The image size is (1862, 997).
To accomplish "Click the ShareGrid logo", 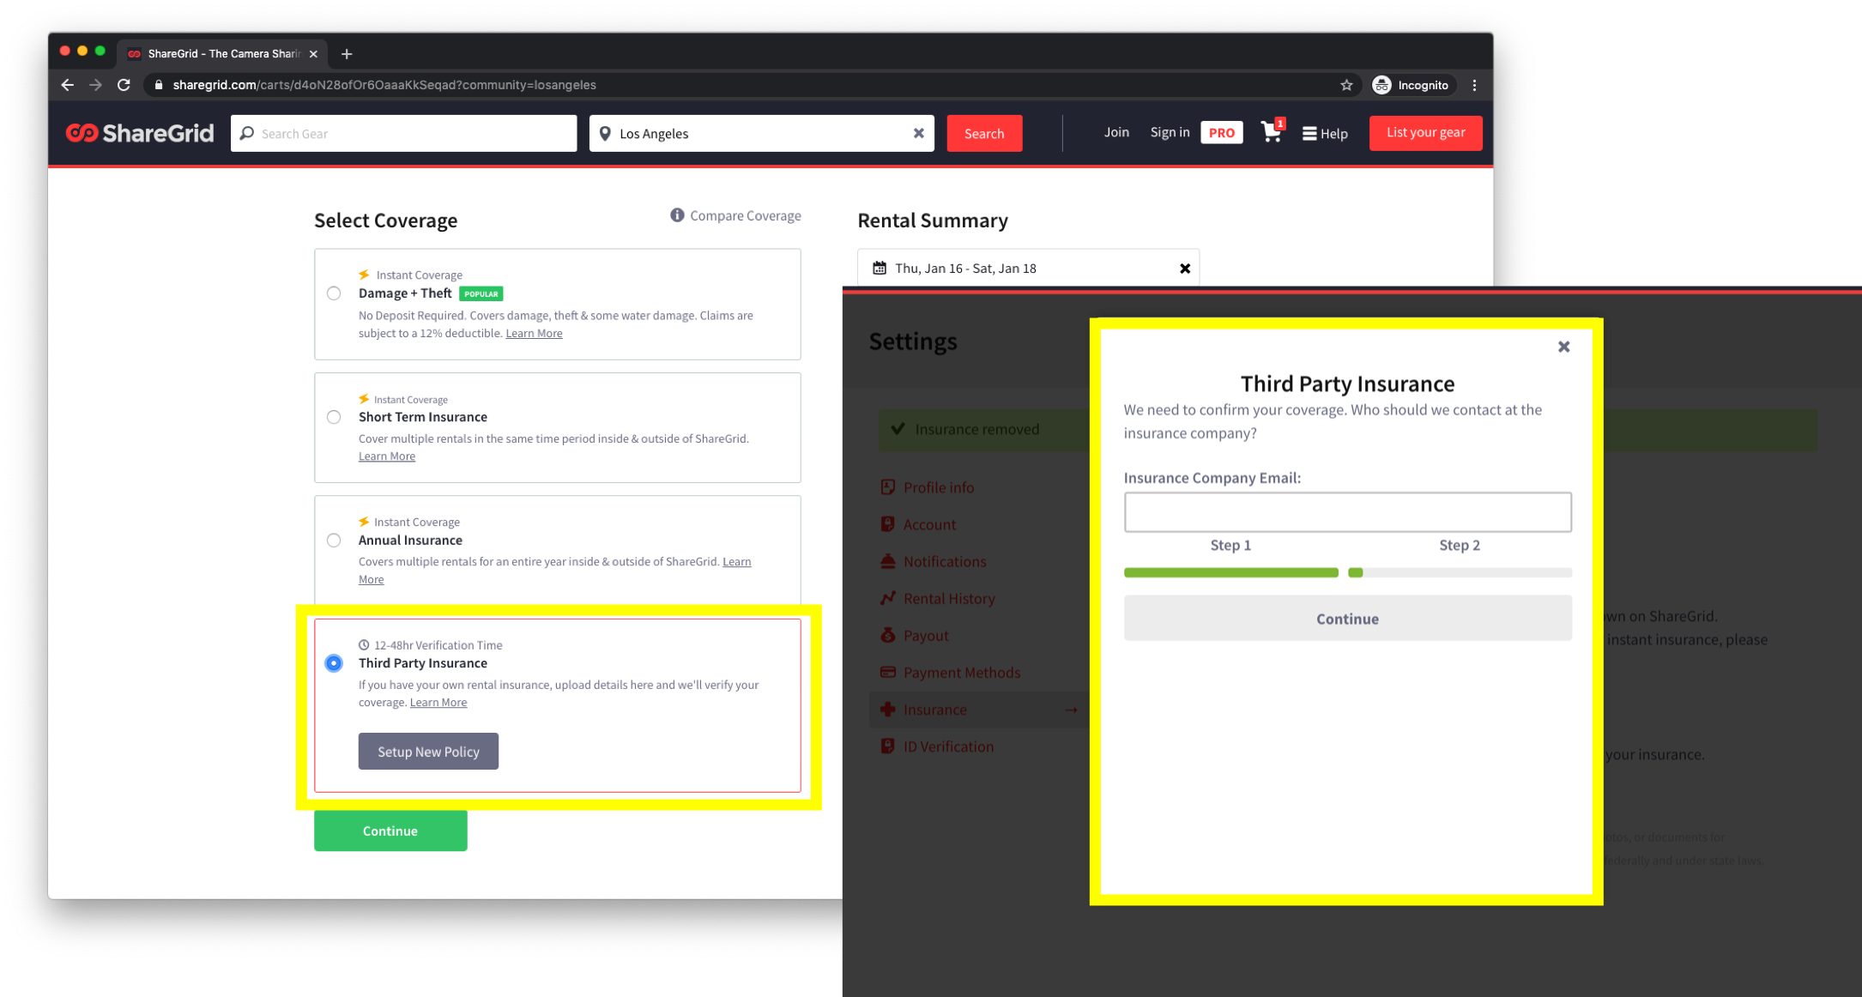I will 140,133.
